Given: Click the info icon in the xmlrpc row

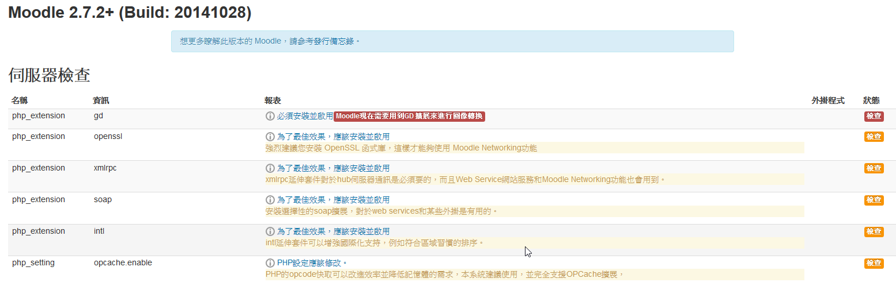Looking at the screenshot, I should 270,168.
